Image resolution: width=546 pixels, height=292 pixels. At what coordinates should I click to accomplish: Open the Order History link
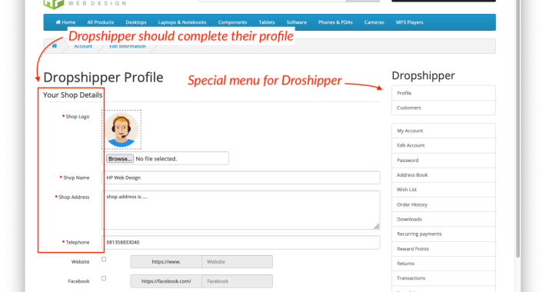click(444, 204)
